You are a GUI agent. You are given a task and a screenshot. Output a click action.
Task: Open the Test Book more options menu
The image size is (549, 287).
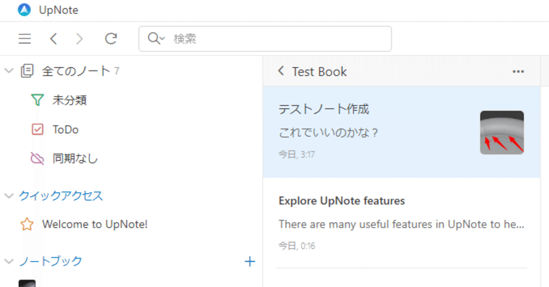[518, 72]
